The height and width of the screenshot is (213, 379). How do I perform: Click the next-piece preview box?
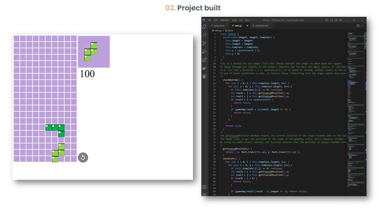[x=94, y=52]
